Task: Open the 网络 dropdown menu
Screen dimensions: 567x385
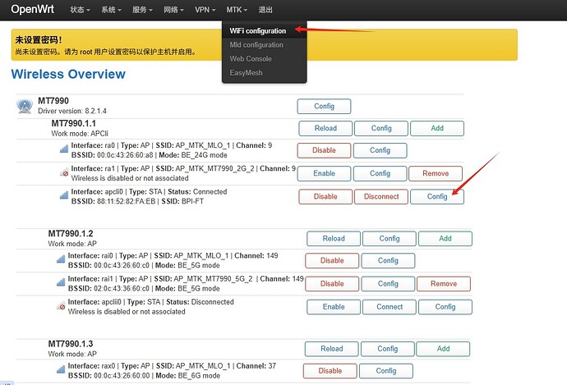Action: (x=173, y=10)
